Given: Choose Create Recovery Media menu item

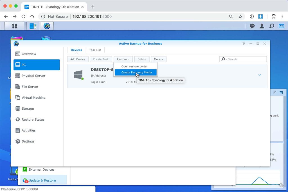Looking at the screenshot, I should click(x=136, y=72).
